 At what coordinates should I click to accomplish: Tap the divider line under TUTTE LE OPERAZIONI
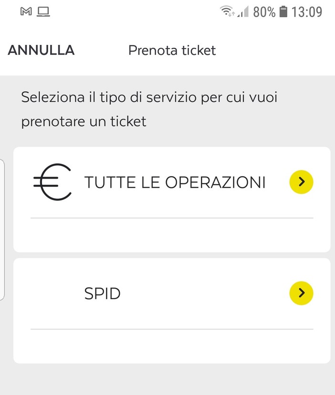171,218
